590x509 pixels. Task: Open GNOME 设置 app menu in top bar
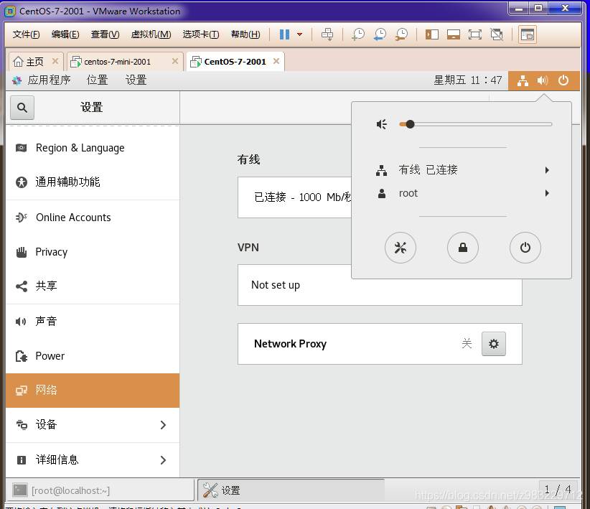point(136,80)
